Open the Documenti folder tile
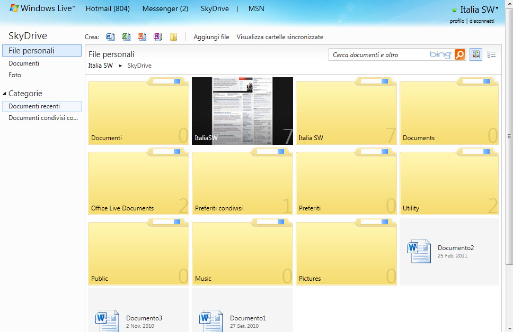The image size is (513, 332). [x=139, y=111]
